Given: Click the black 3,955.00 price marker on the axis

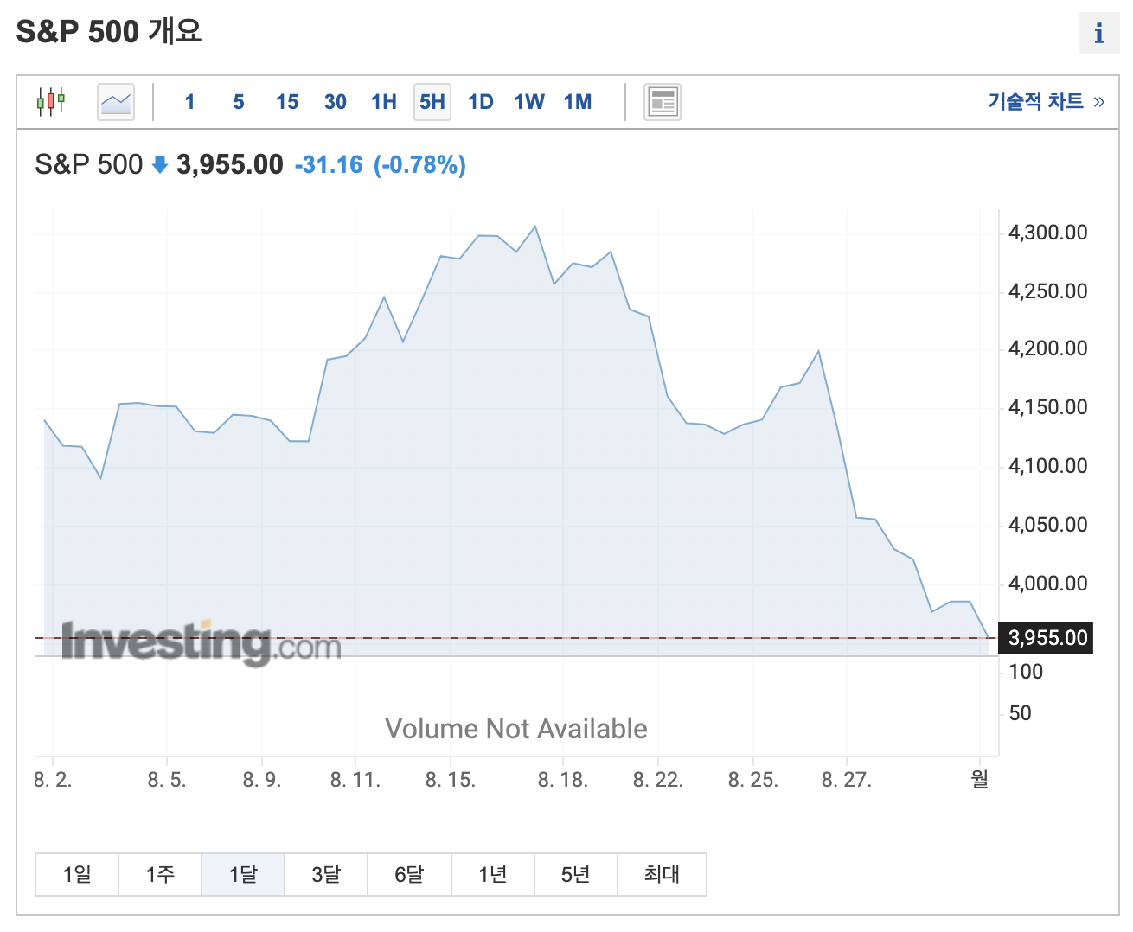Looking at the screenshot, I should 1047,638.
